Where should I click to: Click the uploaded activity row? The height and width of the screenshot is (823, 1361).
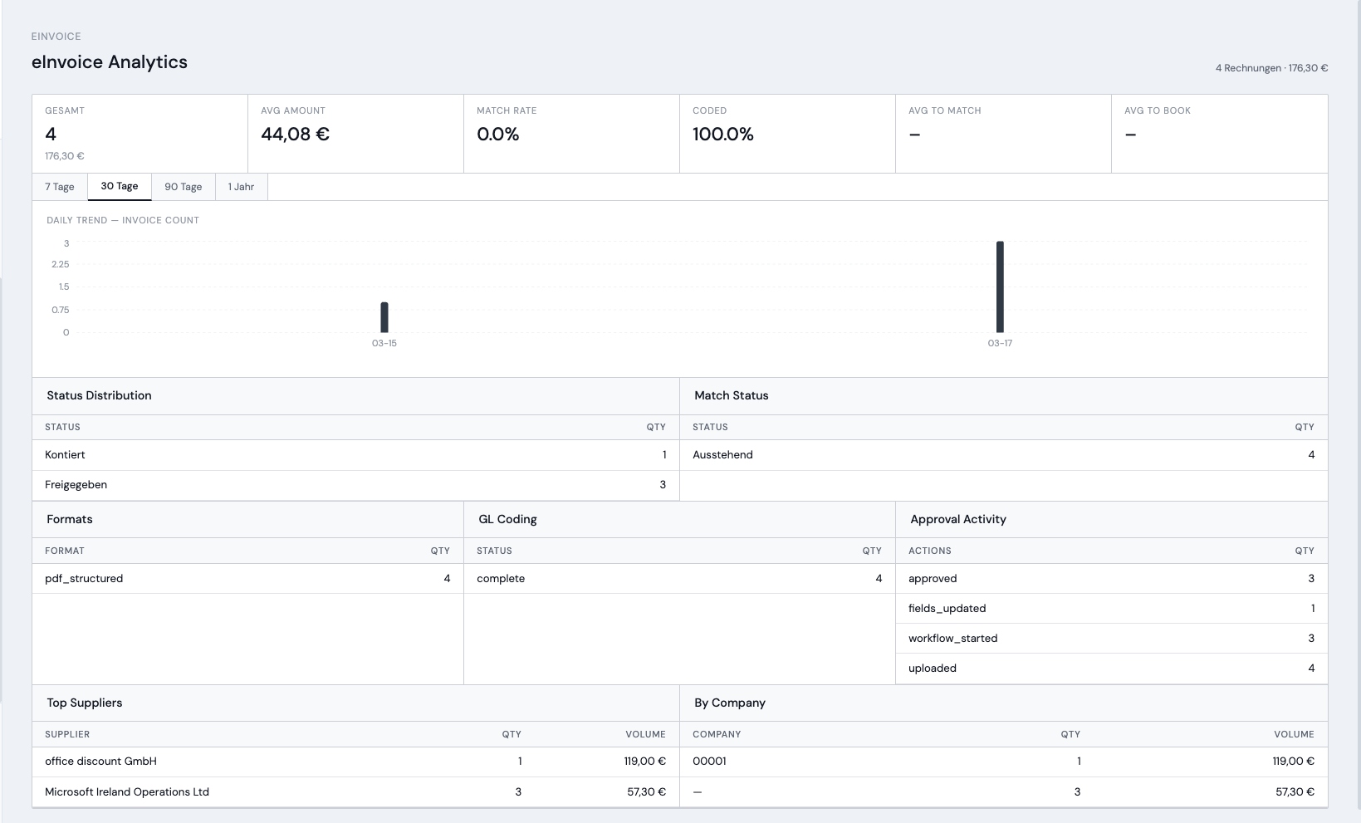pos(1111,669)
